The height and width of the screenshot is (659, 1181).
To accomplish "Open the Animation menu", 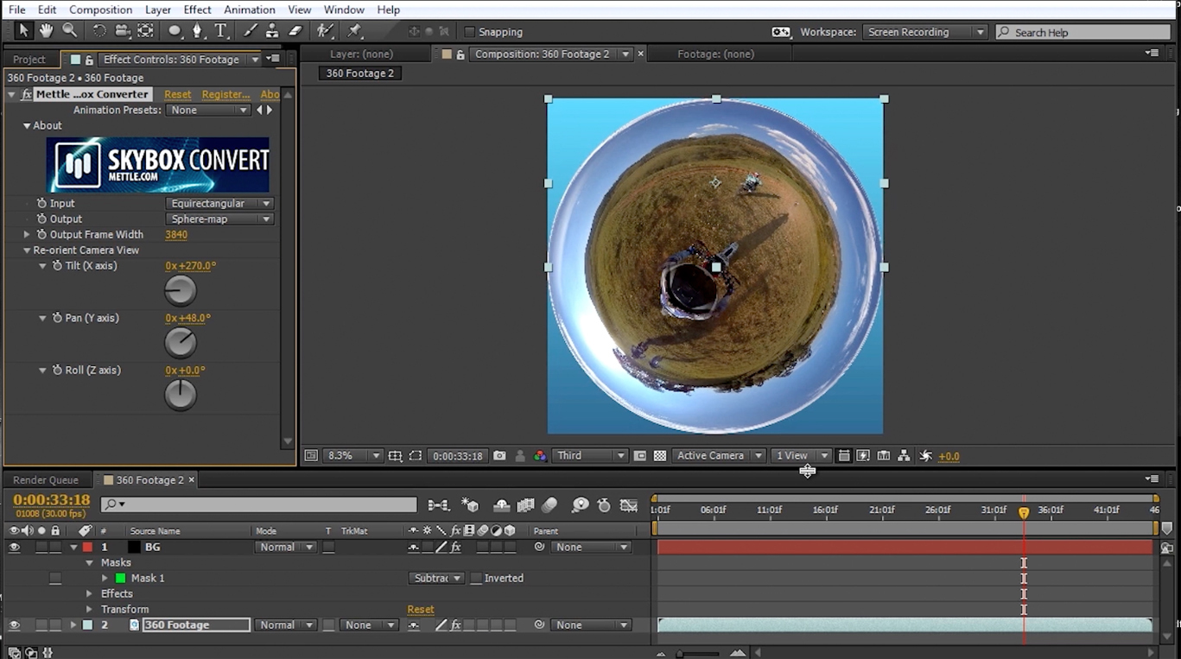I will pyautogui.click(x=249, y=10).
